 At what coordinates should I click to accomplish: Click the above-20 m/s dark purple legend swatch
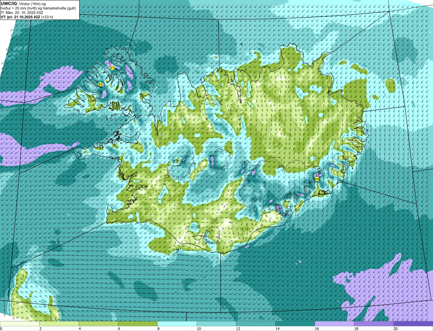(413, 324)
